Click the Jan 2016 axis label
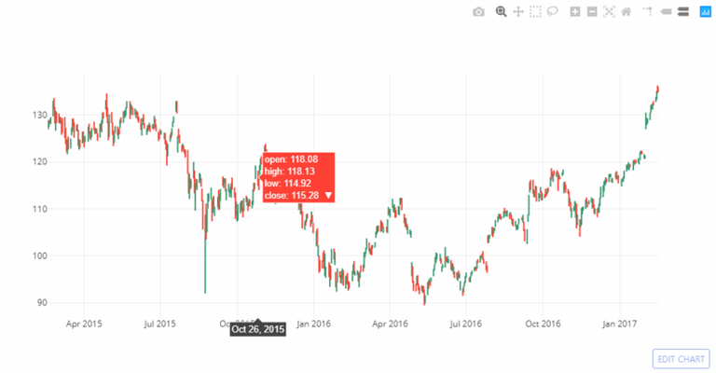This screenshot has height=373, width=716. [313, 324]
